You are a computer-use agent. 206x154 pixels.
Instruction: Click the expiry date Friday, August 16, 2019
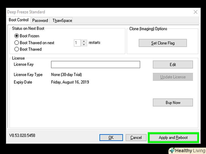point(70,82)
